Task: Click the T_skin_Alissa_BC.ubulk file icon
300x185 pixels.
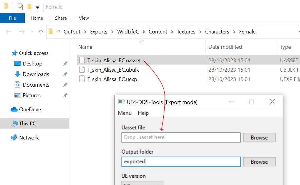Action: pos(82,70)
